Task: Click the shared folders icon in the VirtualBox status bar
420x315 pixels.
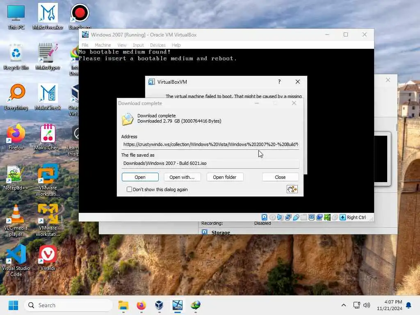Action: (304, 217)
